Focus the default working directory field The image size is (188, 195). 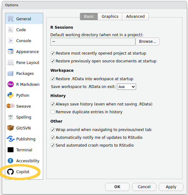click(x=93, y=42)
